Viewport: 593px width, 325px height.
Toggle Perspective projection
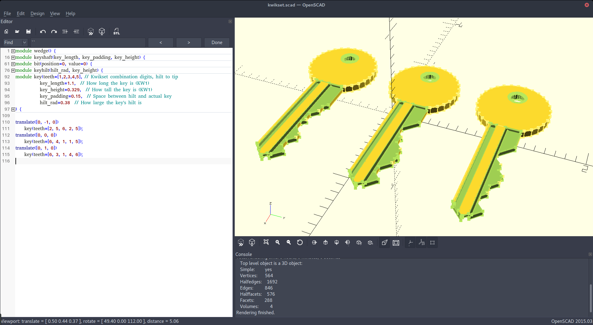click(x=385, y=243)
